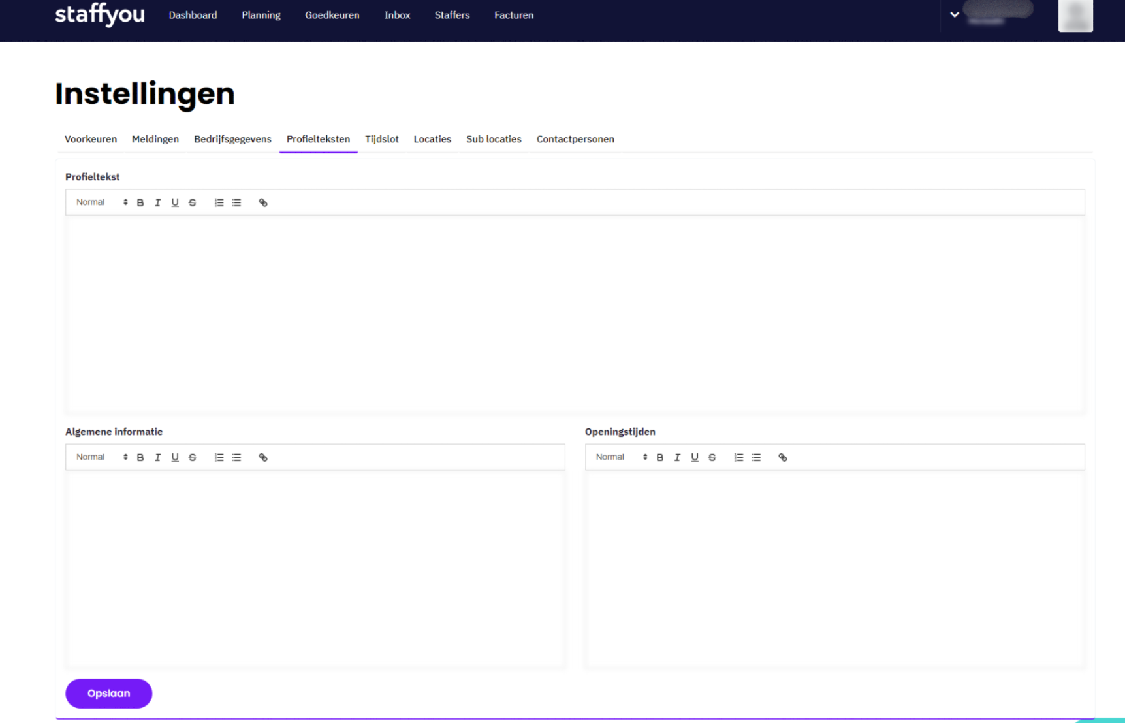The image size is (1125, 723).
Task: Toggle bold in the Profieltekst editor
Action: coord(140,202)
